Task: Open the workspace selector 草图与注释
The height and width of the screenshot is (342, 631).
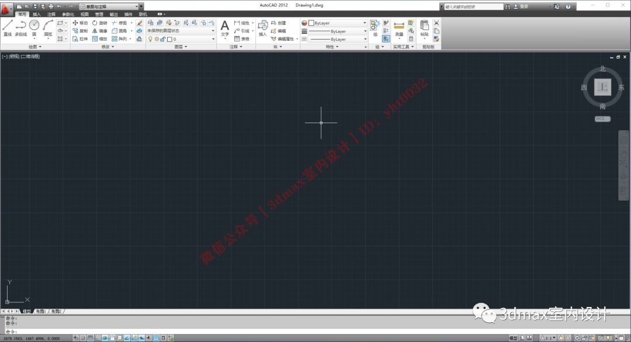Action: click(109, 6)
